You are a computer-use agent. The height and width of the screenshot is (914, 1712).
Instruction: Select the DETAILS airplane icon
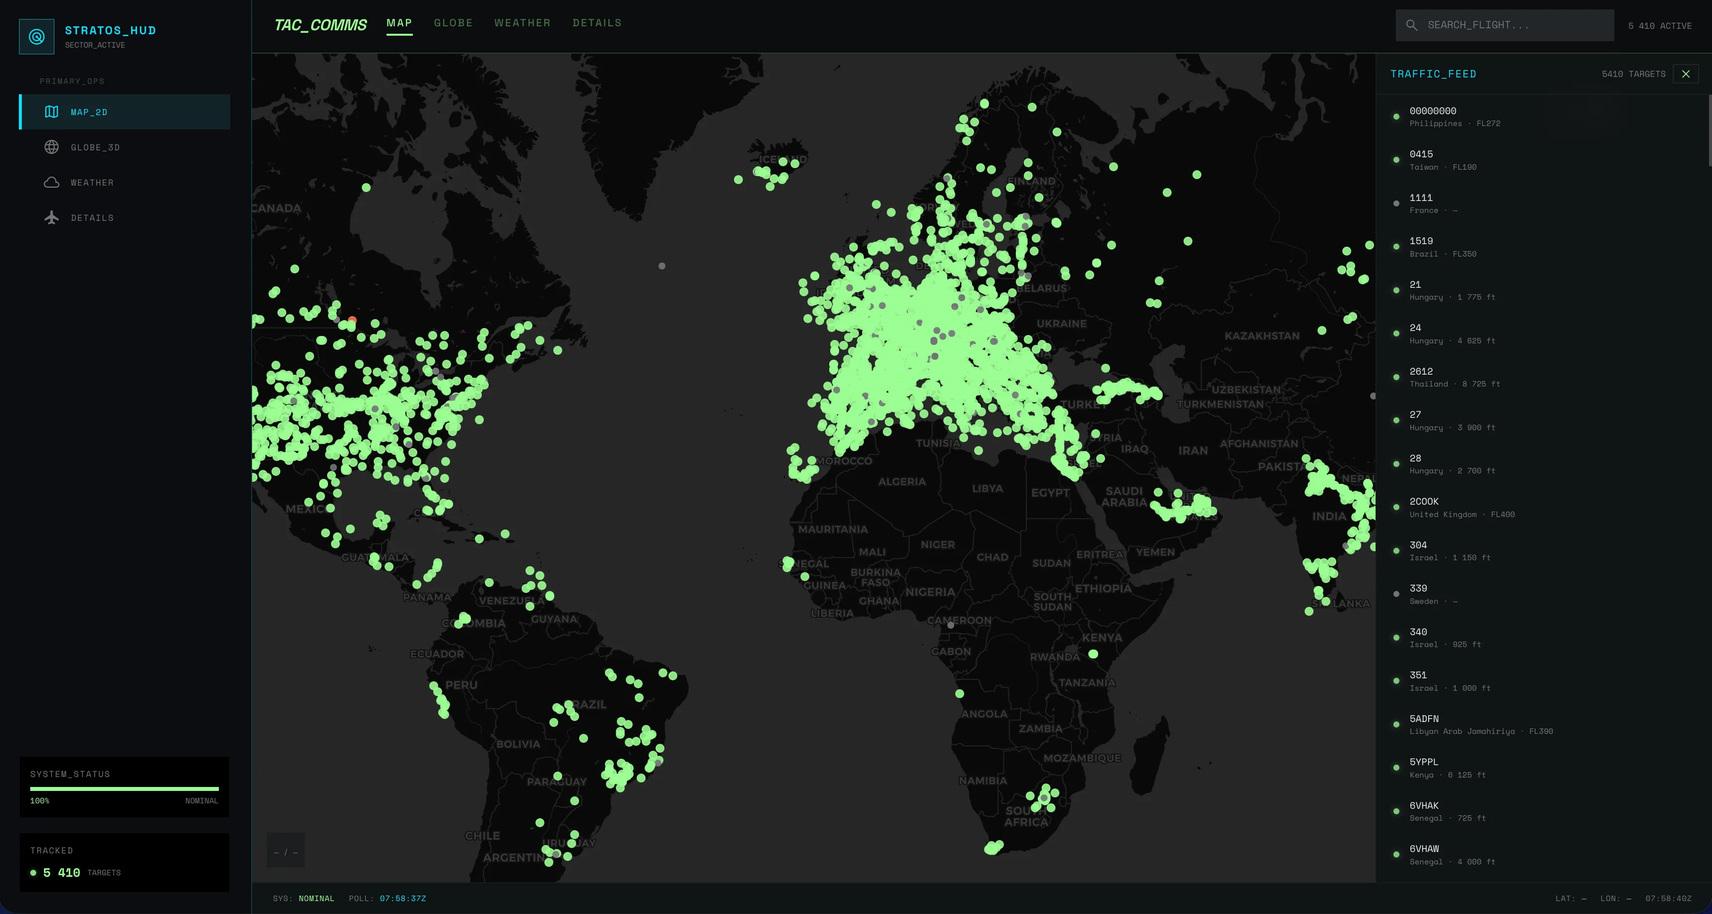pyautogui.click(x=51, y=217)
